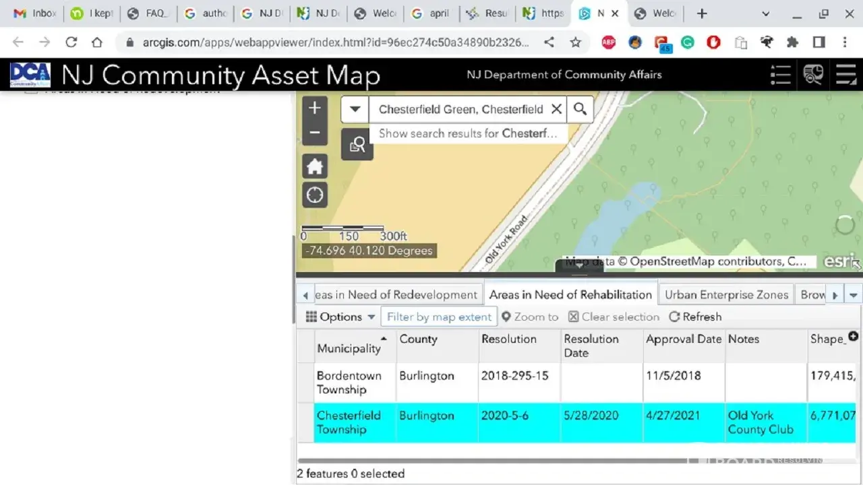Screen dimensions: 863x485
Task: Zoom out on the map
Action: click(315, 133)
